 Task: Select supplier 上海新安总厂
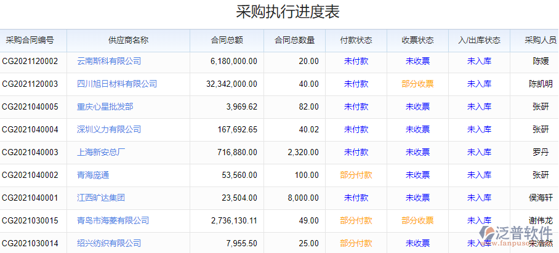101,152
